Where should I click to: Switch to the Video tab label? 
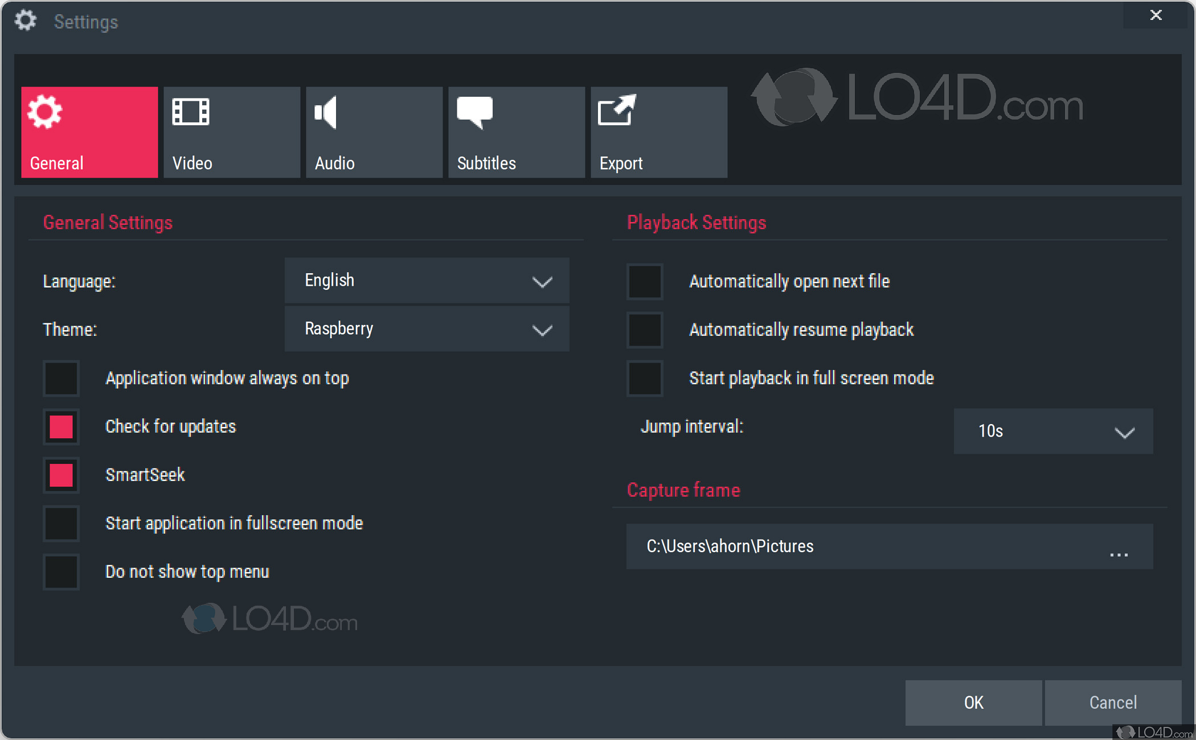(192, 163)
